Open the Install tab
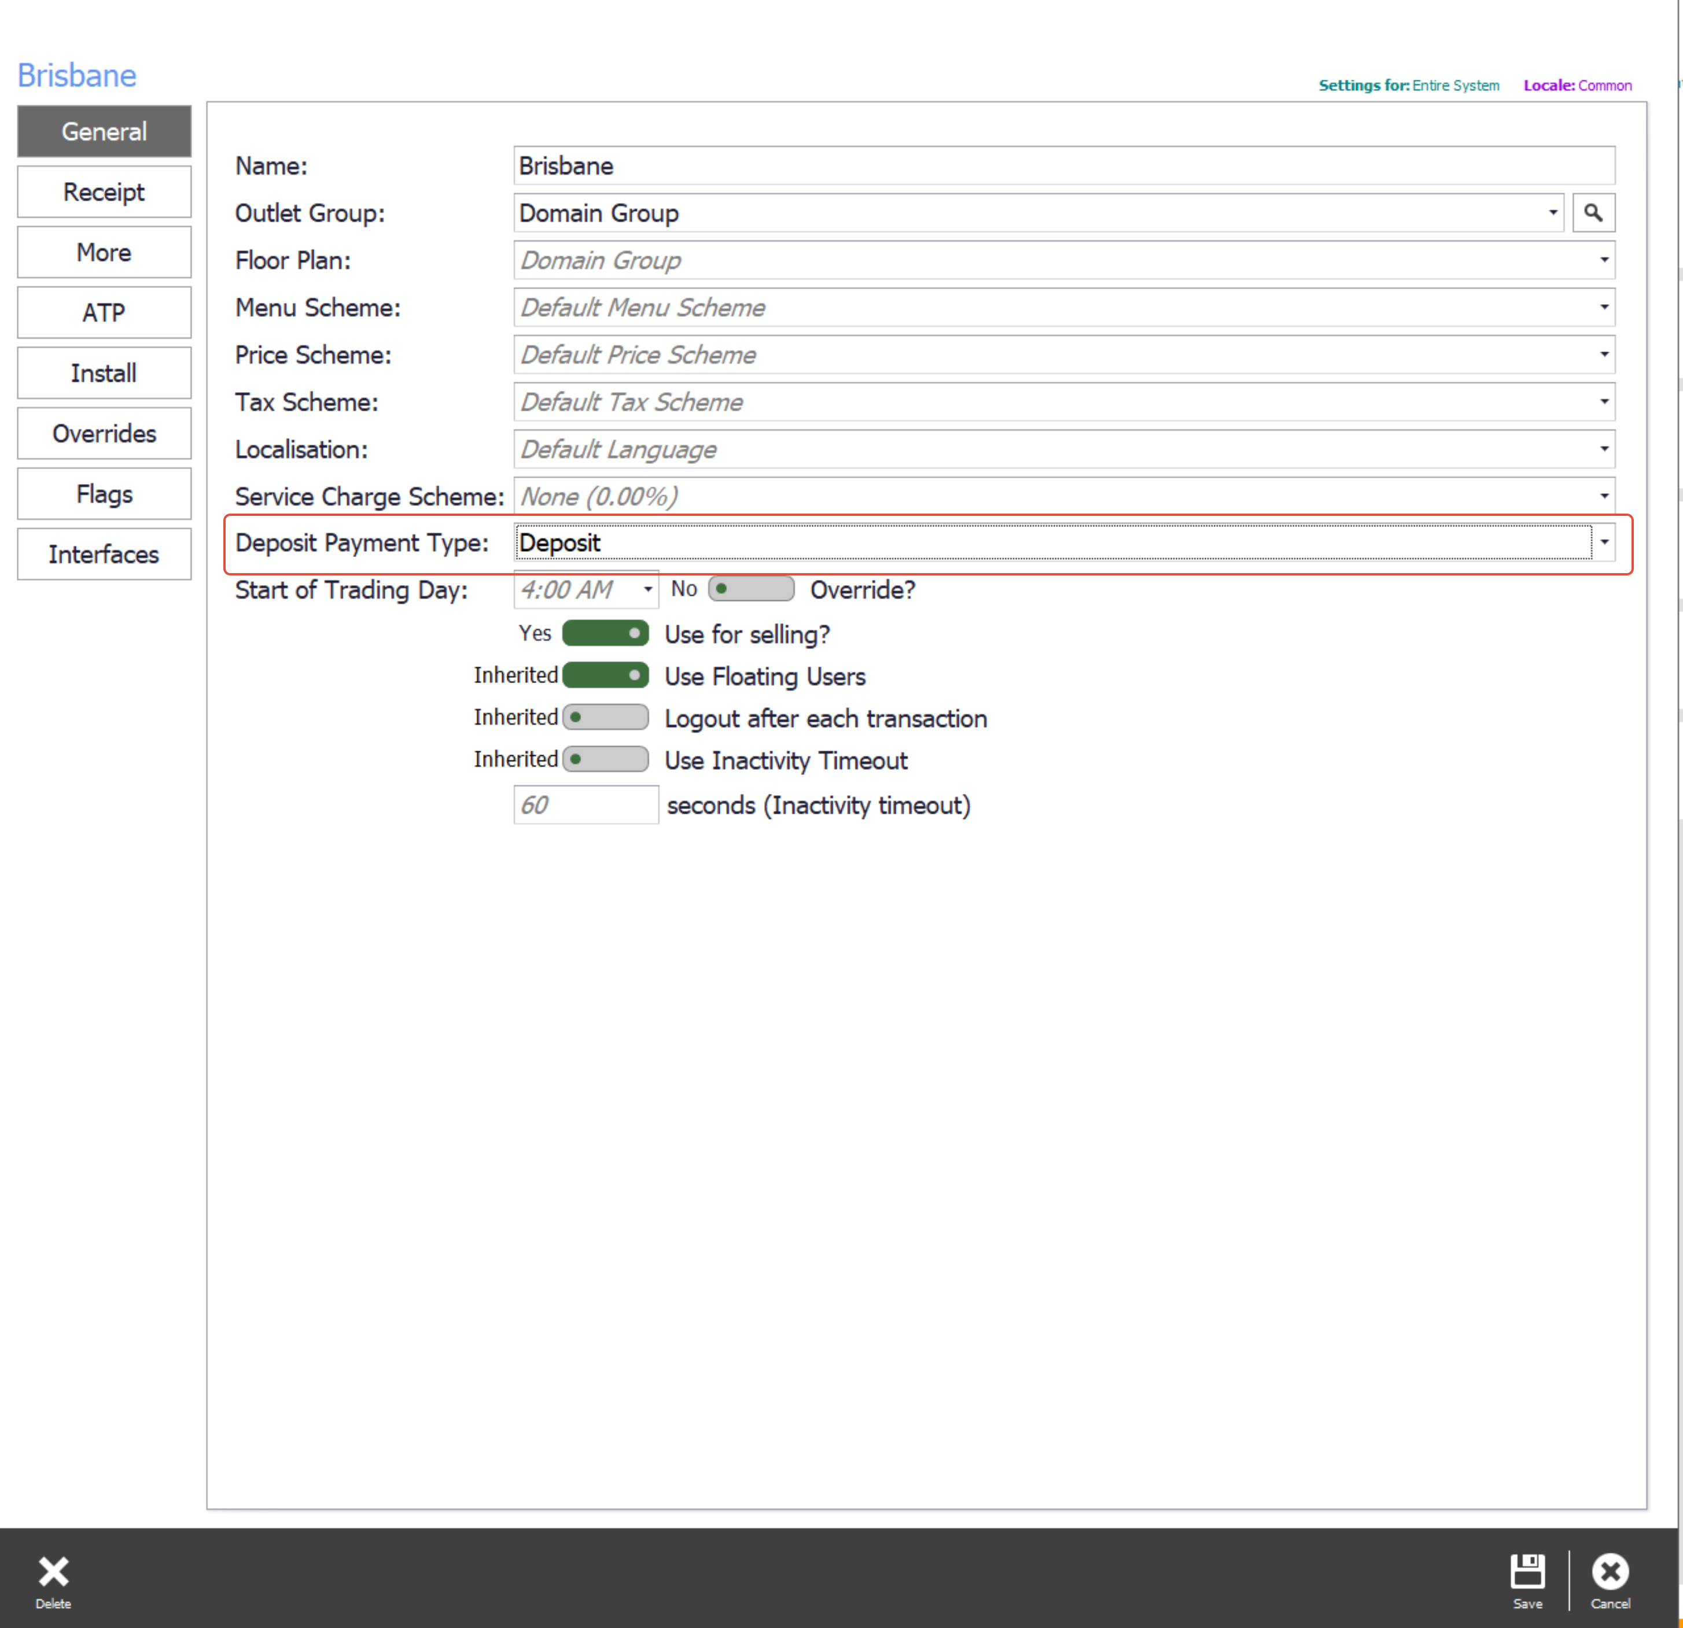 [x=104, y=374]
